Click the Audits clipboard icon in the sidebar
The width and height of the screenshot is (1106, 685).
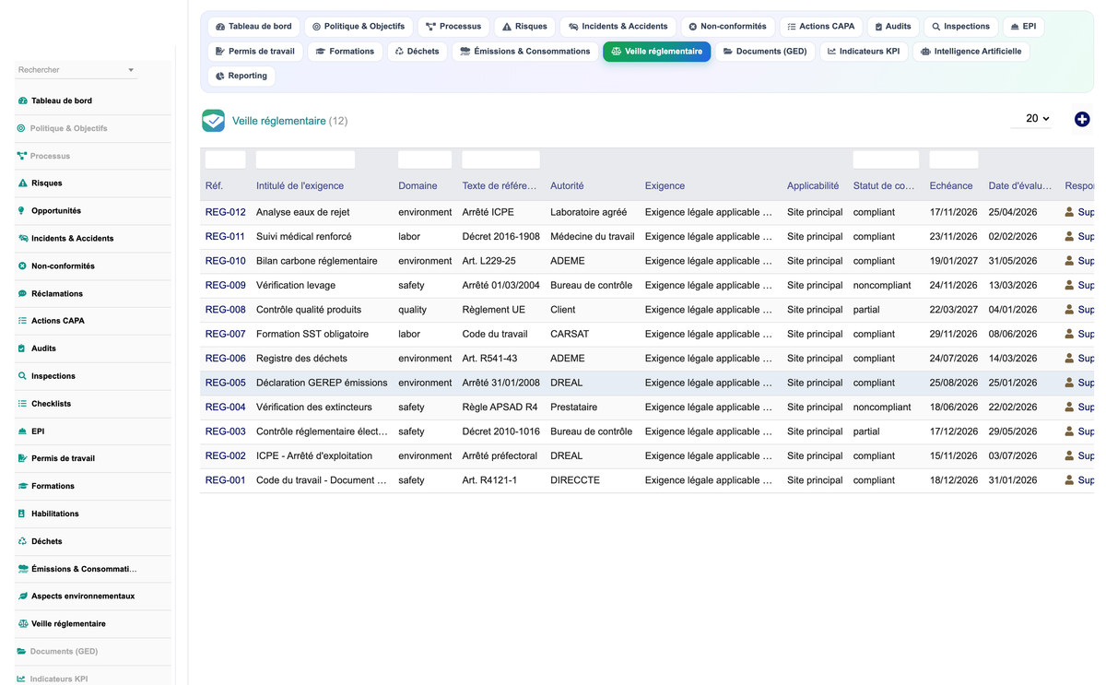tap(22, 348)
